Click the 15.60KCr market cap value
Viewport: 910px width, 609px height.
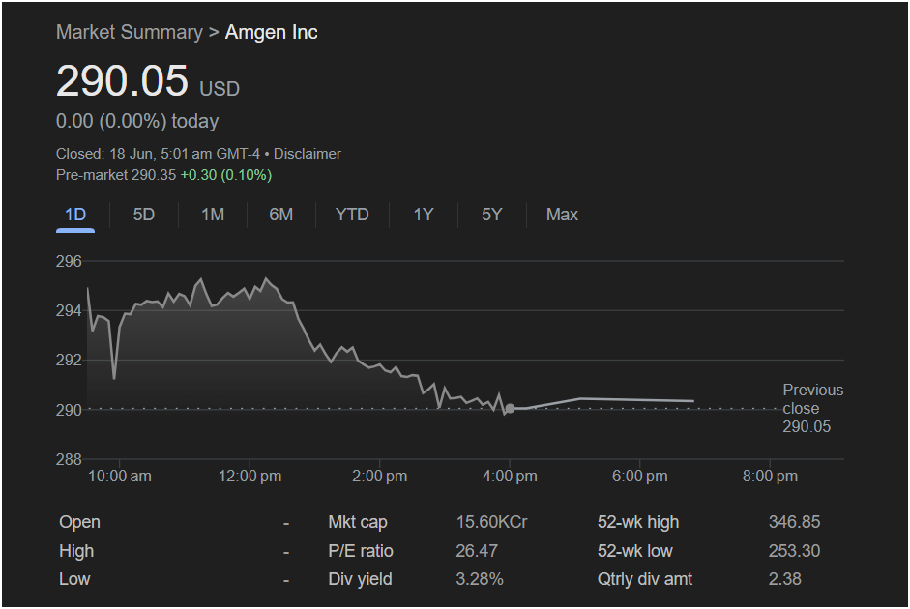point(491,522)
